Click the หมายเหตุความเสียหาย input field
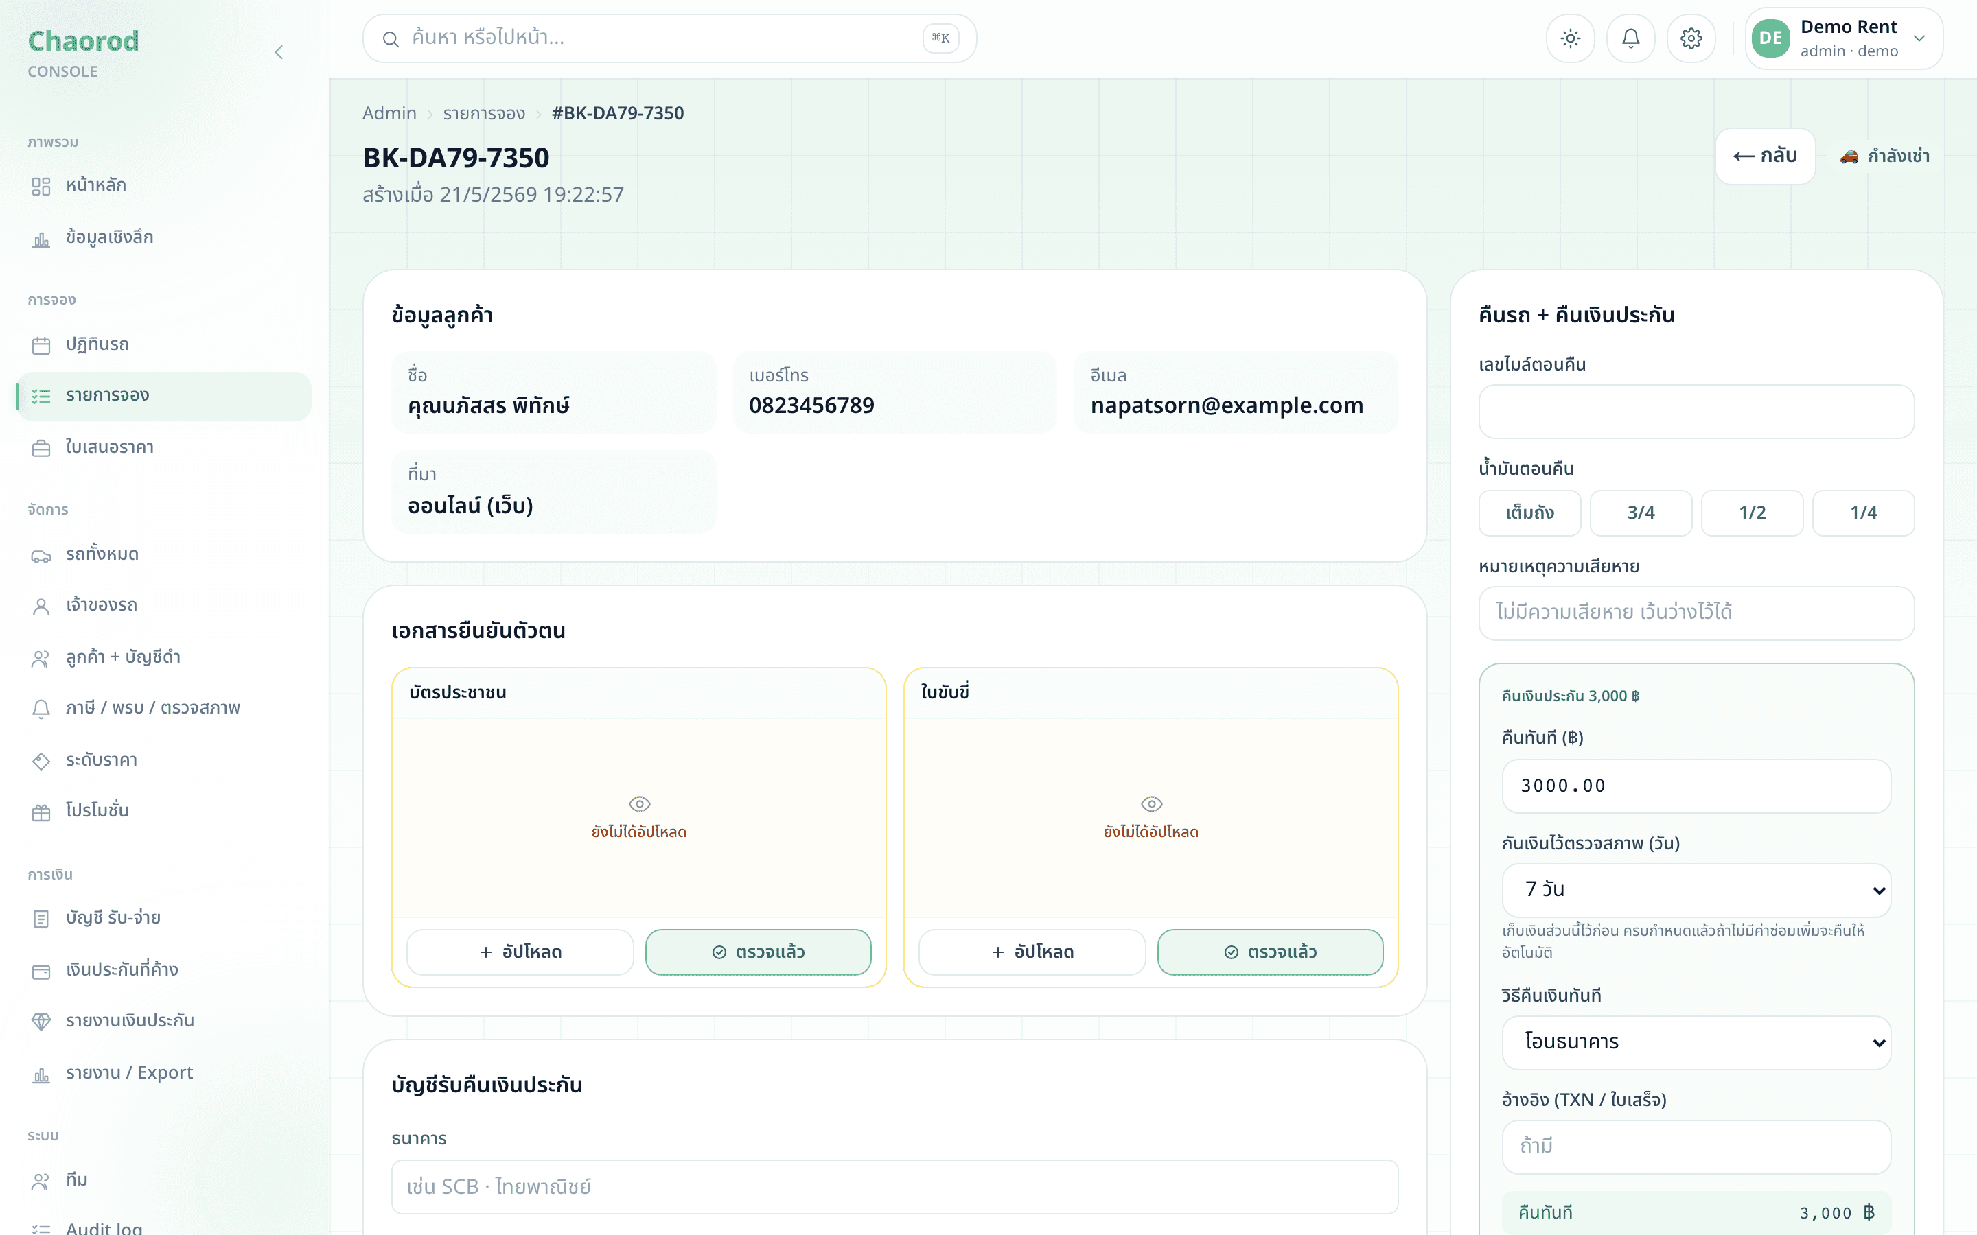This screenshot has height=1235, width=1977. (1696, 613)
